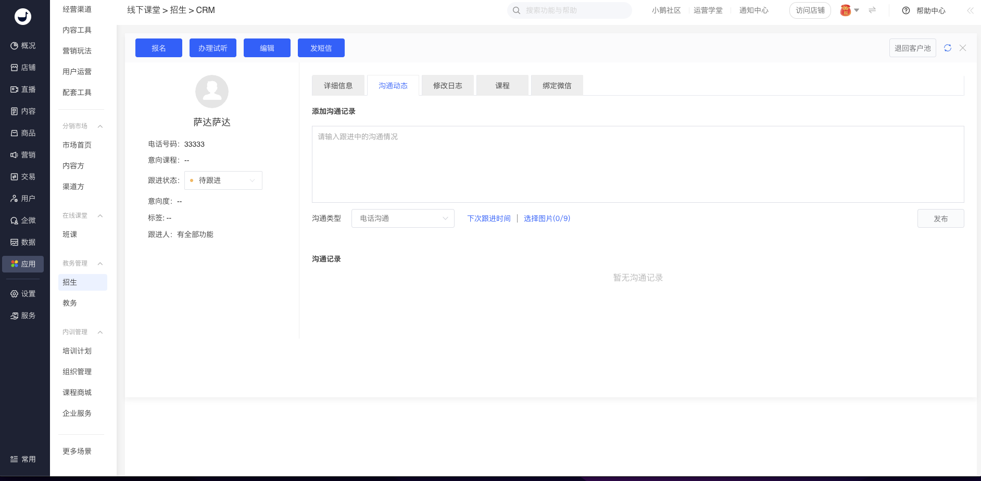
Task: Collapse the 内训管理 menu group
Action: 100,332
